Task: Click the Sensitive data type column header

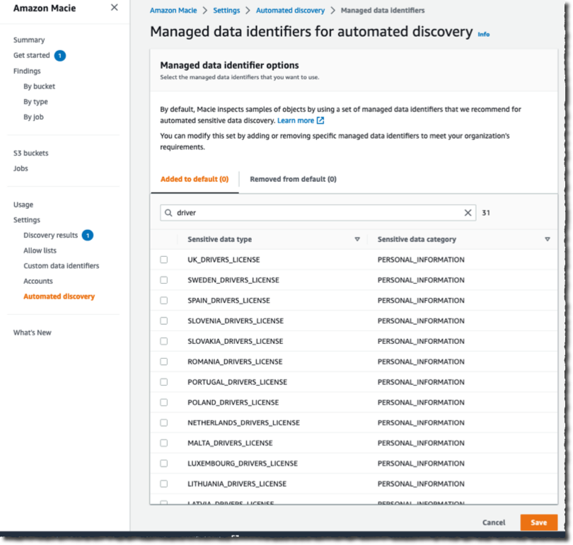Action: [x=219, y=239]
